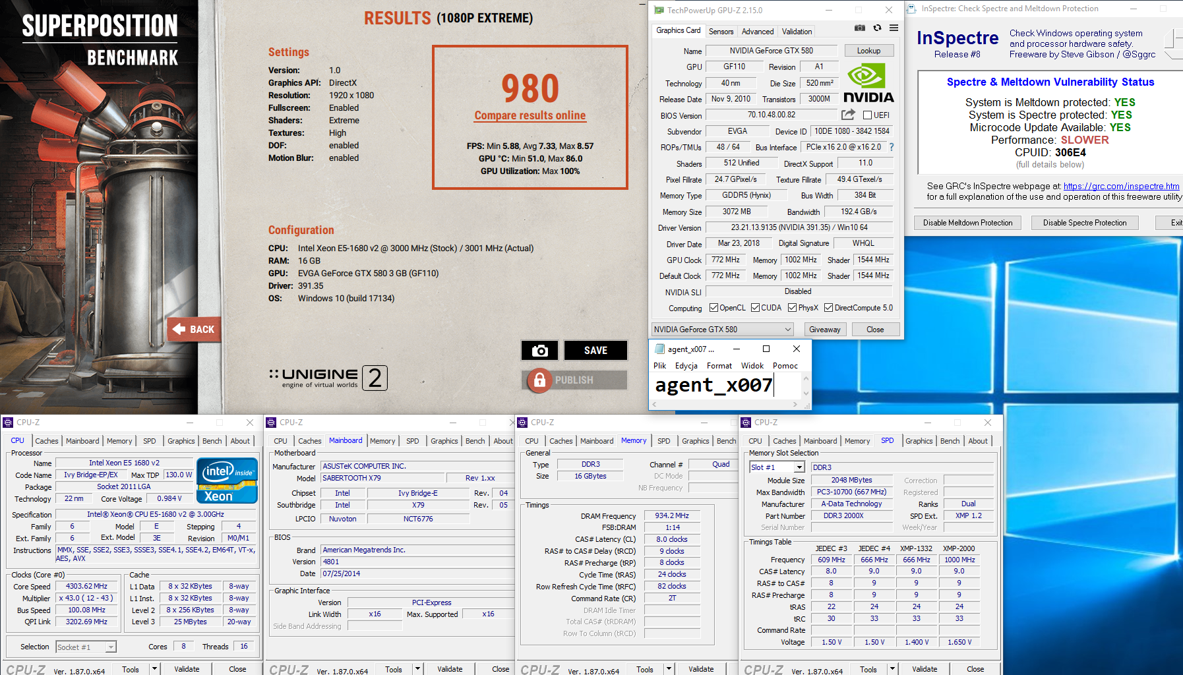Open the Graphics tab in CPU-Z Mainboard window
This screenshot has width=1183, height=675.
(x=444, y=441)
